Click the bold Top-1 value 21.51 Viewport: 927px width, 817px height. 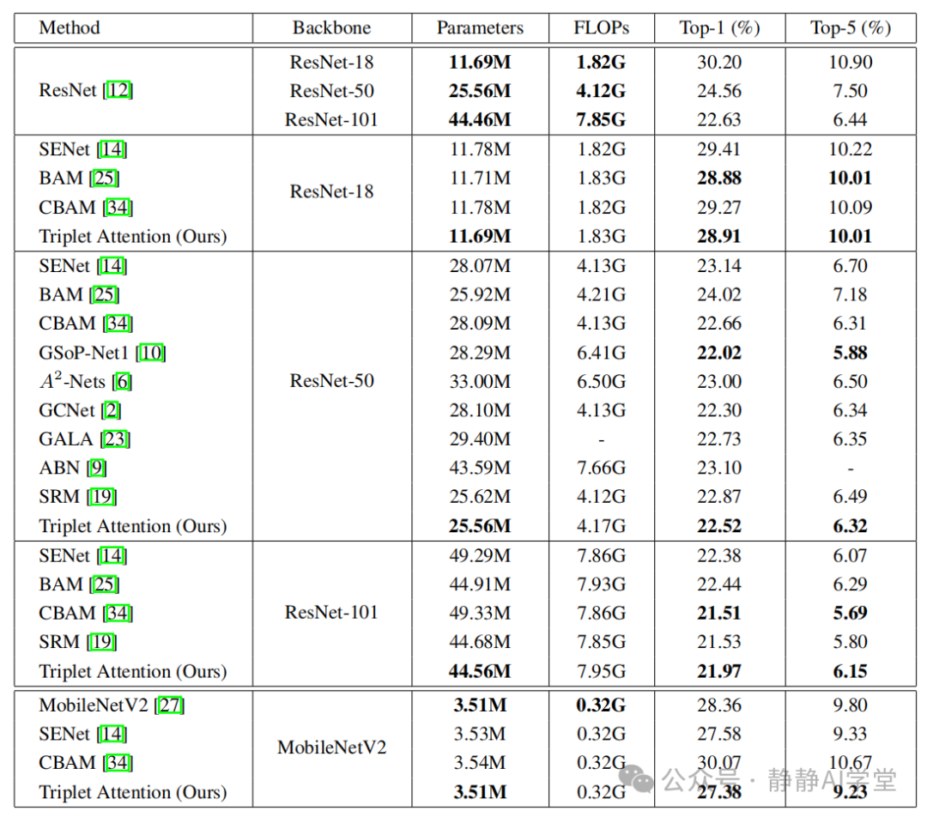click(719, 613)
